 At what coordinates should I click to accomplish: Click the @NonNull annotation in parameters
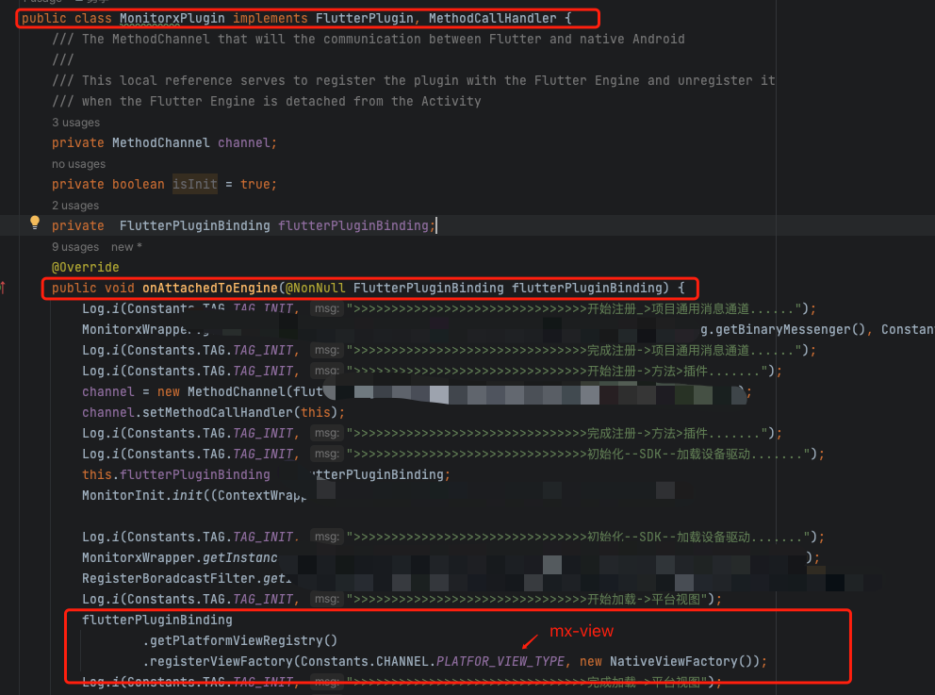pyautogui.click(x=316, y=289)
